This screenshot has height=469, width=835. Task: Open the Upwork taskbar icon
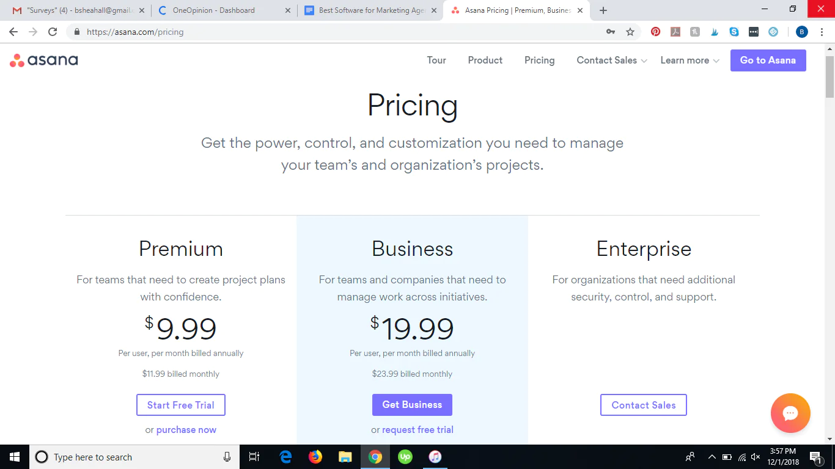coord(405,457)
